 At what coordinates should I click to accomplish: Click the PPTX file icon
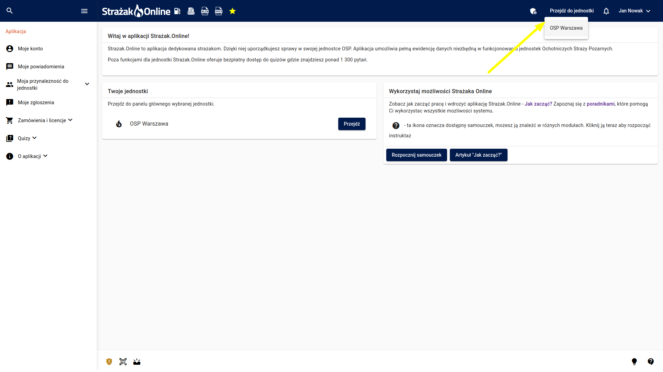191,11
